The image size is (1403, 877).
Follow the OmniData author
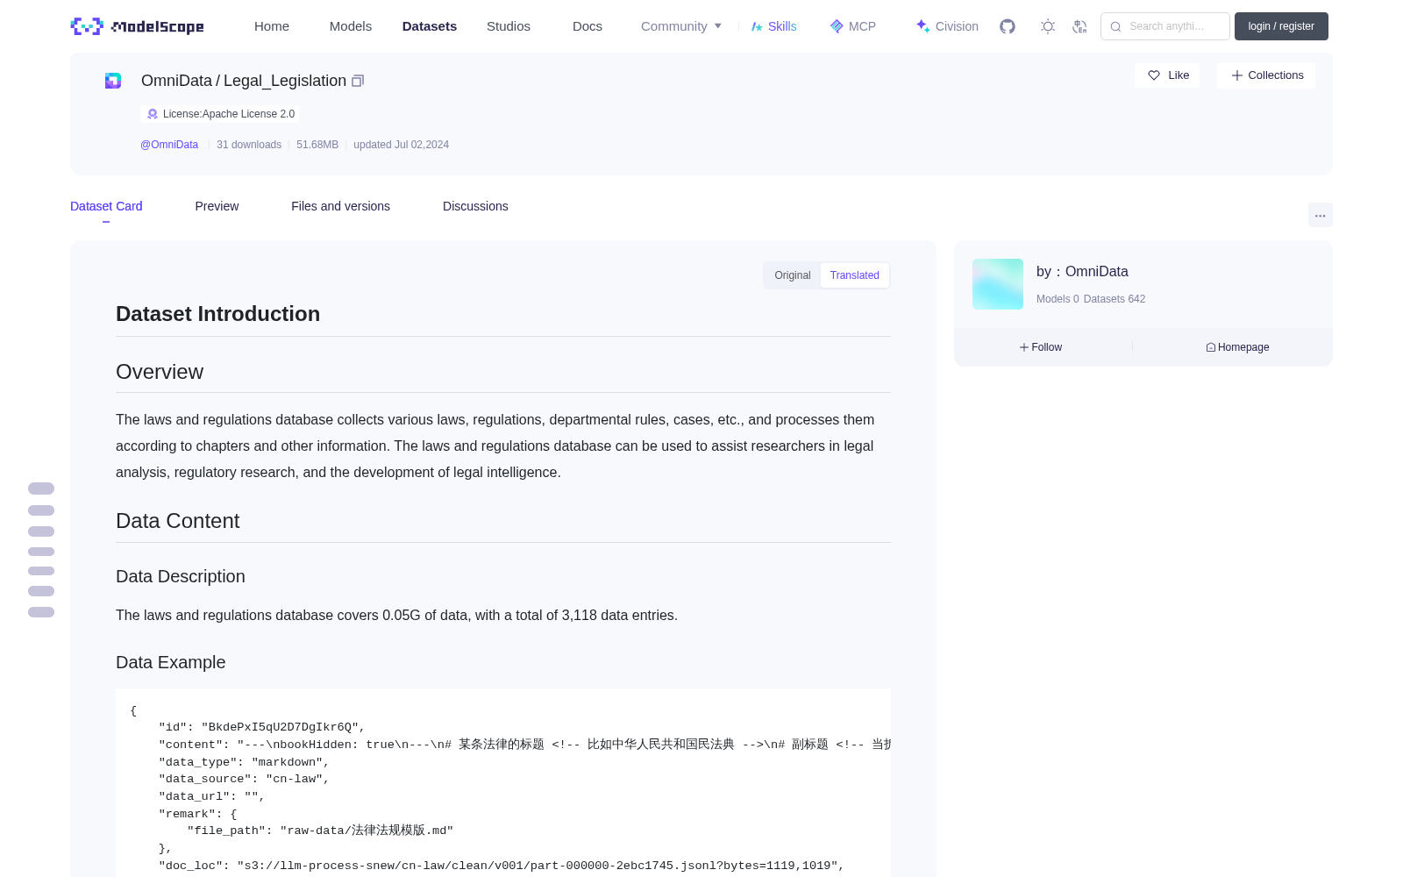1041,347
